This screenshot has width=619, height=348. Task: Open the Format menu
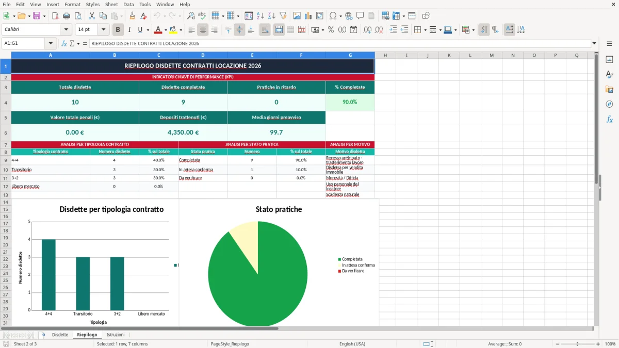[72, 4]
